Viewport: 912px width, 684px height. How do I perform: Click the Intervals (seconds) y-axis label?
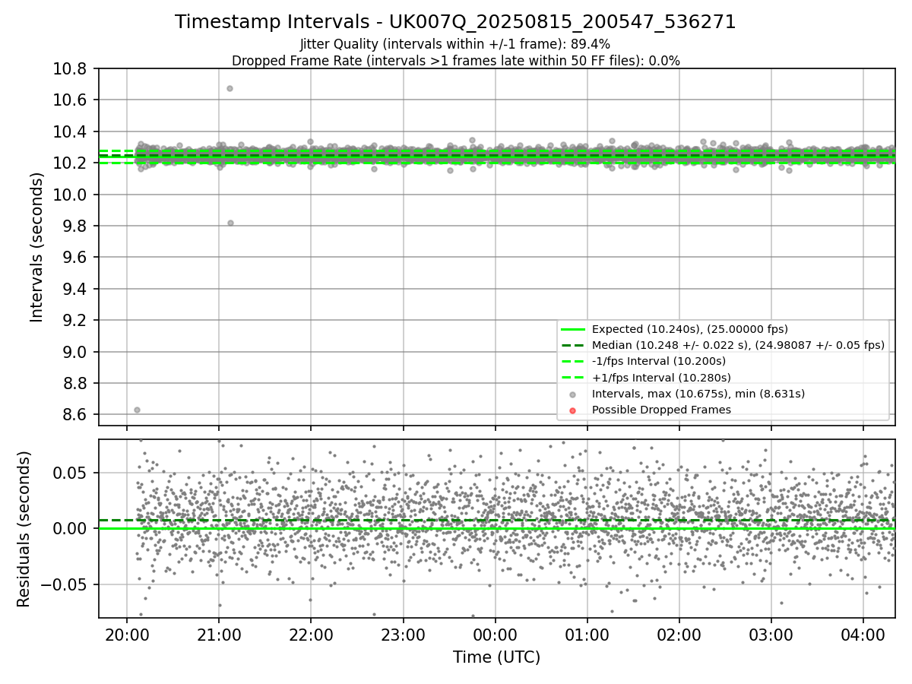tap(37, 247)
